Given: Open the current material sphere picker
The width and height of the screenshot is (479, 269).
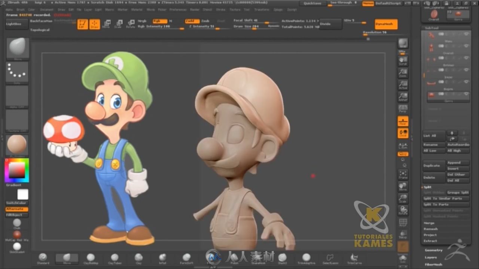Looking at the screenshot, I should (17, 145).
